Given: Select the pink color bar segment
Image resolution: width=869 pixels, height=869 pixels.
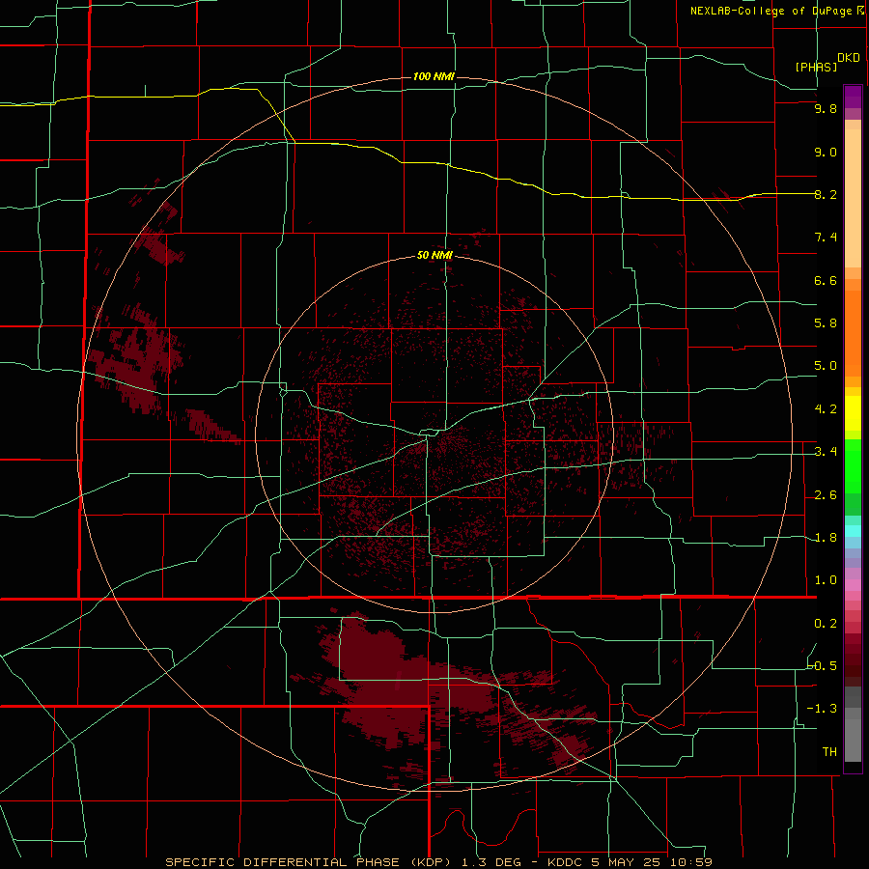Looking at the screenshot, I should (x=853, y=585).
